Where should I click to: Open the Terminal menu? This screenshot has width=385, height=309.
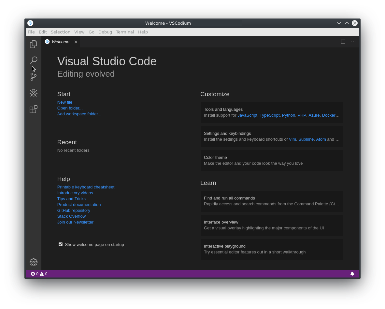click(x=125, y=32)
